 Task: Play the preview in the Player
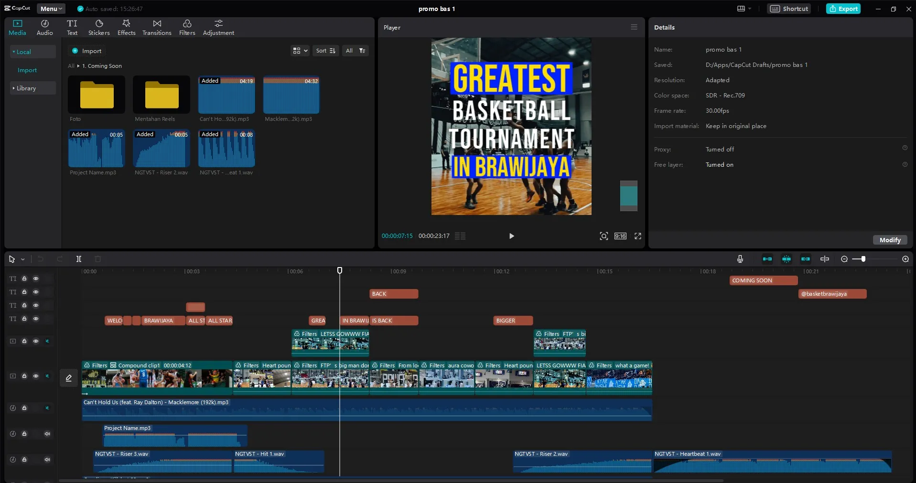[511, 236]
